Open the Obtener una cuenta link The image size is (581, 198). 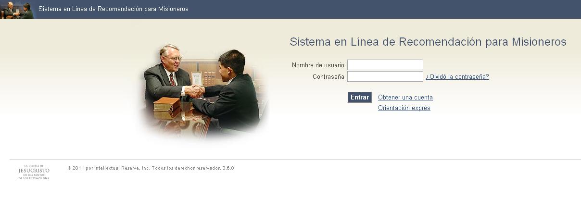point(405,98)
